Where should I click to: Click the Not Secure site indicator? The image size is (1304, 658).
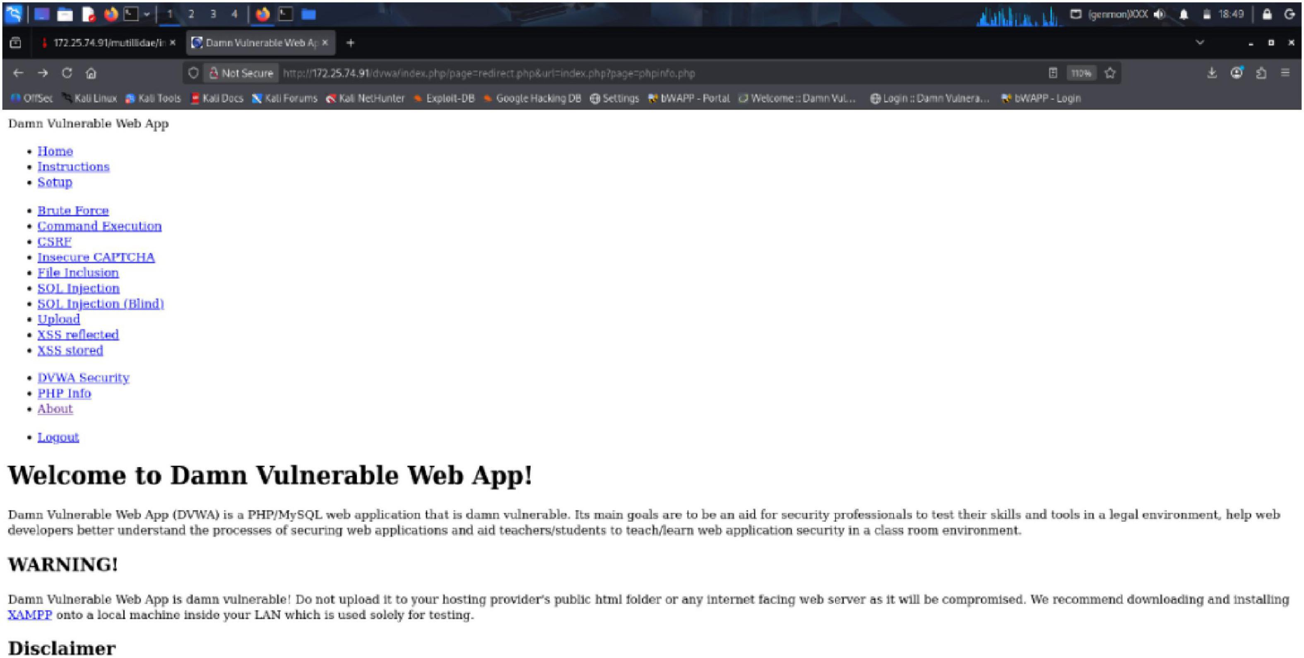click(241, 73)
